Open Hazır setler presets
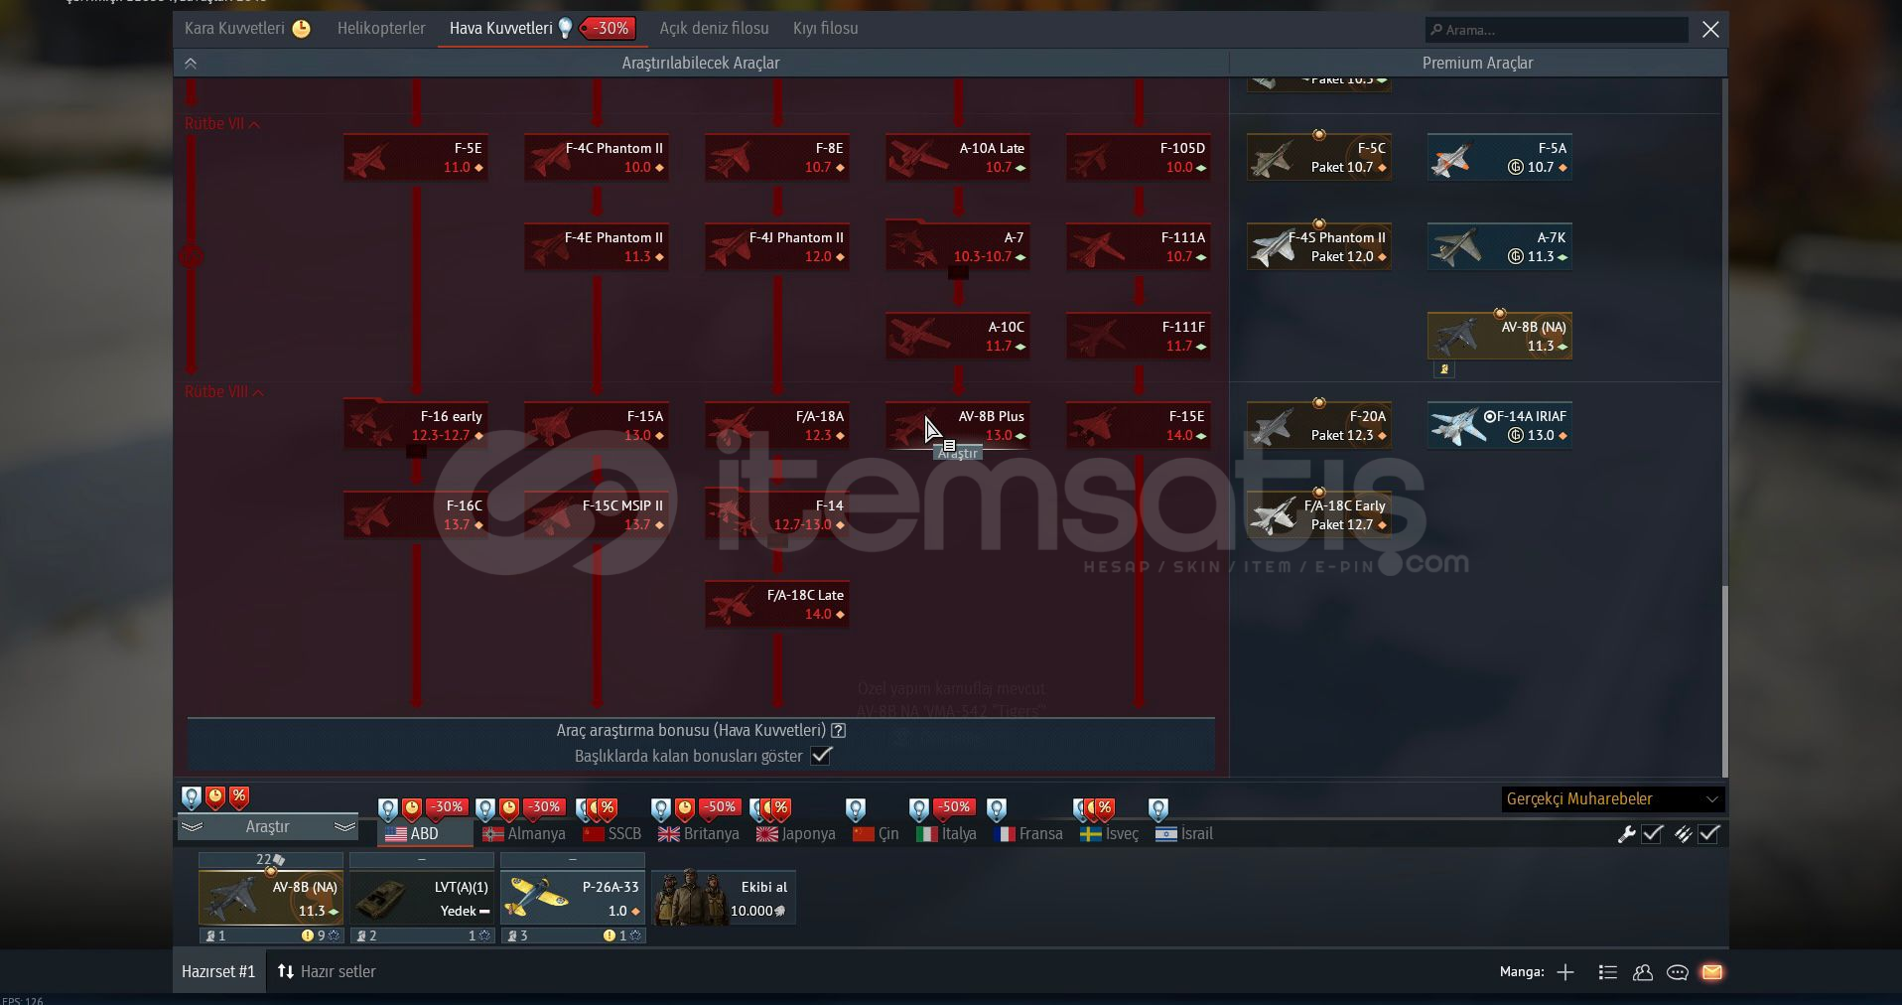Viewport: 1902px width, 1005px height. pyautogui.click(x=327, y=972)
